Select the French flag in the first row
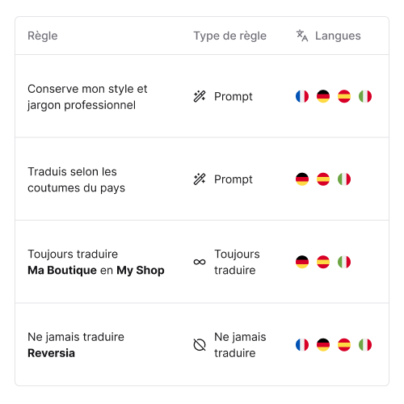This screenshot has width=404, height=404. click(302, 96)
